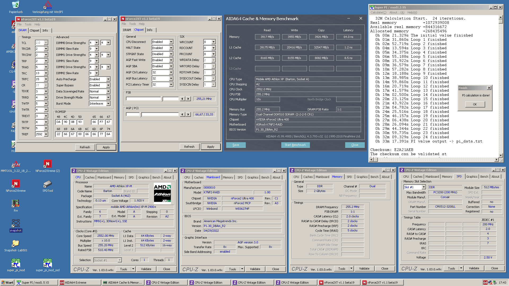Click Apply in nForce2XT DRAM window
The width and height of the screenshot is (509, 286).
[x=106, y=147]
